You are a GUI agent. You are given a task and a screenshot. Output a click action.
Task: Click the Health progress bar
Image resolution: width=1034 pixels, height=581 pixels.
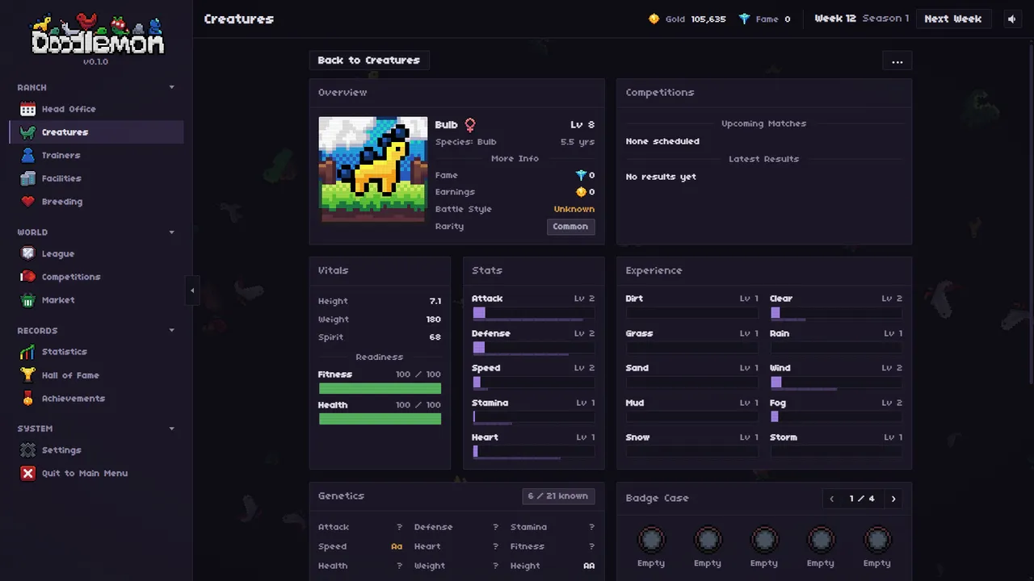pyautogui.click(x=380, y=419)
